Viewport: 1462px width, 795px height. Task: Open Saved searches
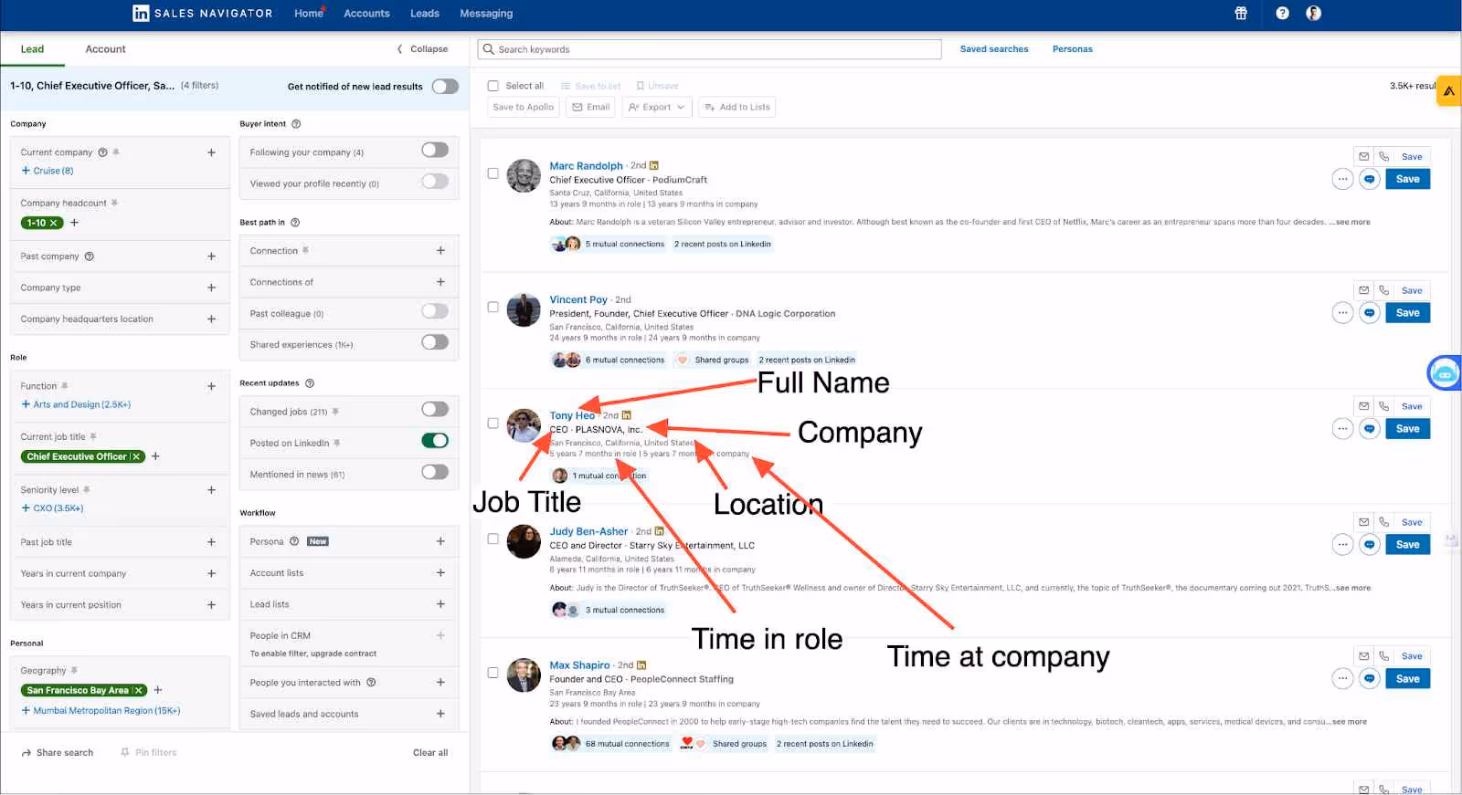click(x=994, y=49)
